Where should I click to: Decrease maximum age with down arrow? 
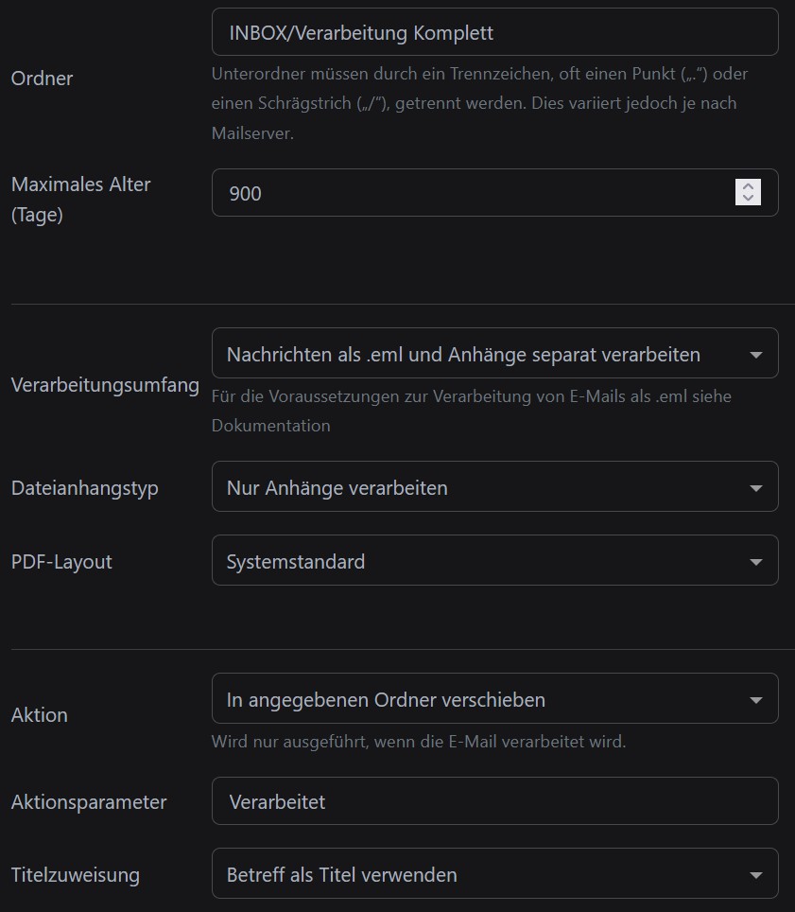pos(748,200)
